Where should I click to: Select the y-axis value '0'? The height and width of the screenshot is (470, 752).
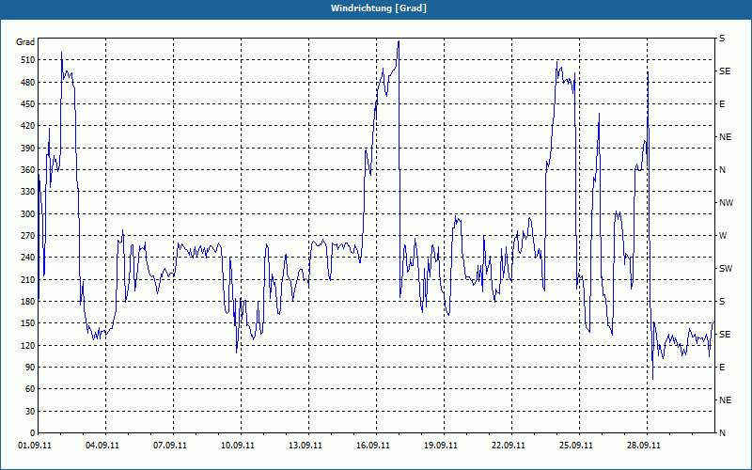click(32, 433)
